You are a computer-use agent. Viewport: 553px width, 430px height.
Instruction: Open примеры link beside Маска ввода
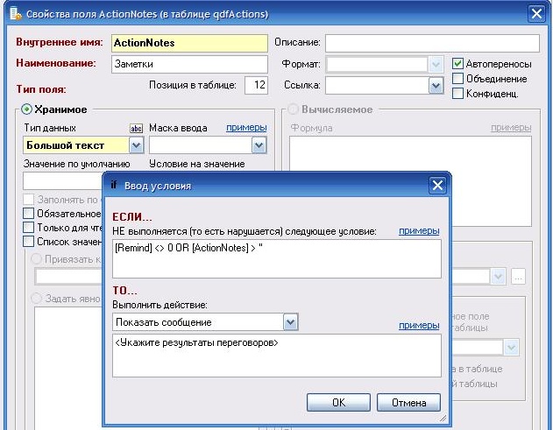(x=246, y=128)
